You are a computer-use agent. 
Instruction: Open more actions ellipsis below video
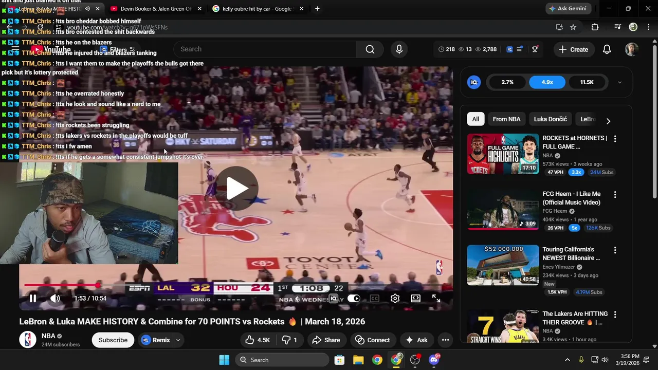click(x=446, y=340)
